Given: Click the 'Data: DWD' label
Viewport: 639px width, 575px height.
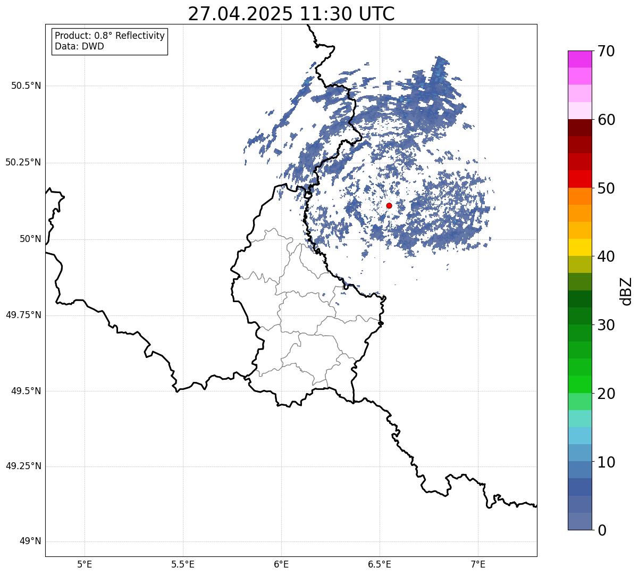Looking at the screenshot, I should click(x=80, y=46).
